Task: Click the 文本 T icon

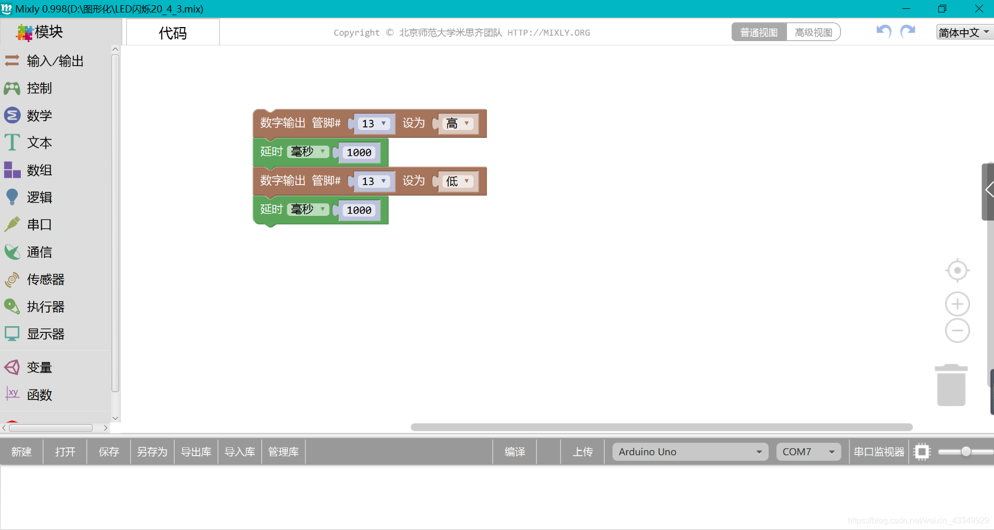Action: 12,143
